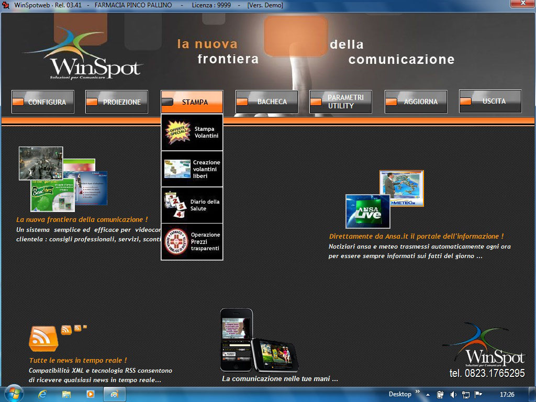Click the Farmaco Prezzi trasparenti cross icon
The width and height of the screenshot is (536, 402).
pyautogui.click(x=175, y=242)
